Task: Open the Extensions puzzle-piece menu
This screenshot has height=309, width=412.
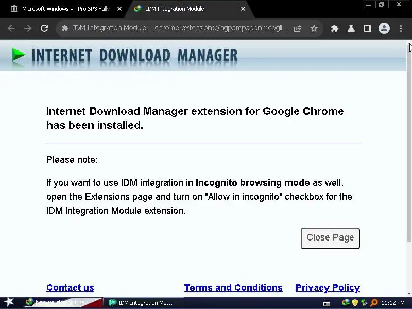Action: point(334,28)
